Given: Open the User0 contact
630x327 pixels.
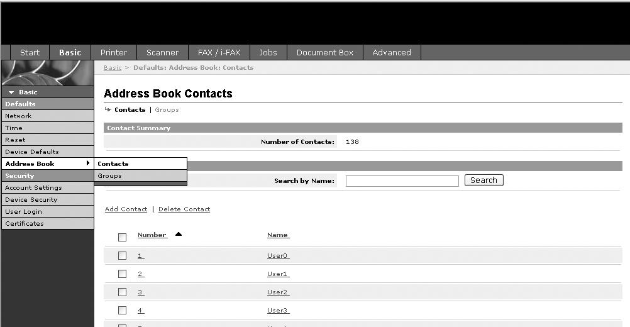Looking at the screenshot, I should (x=278, y=256).
